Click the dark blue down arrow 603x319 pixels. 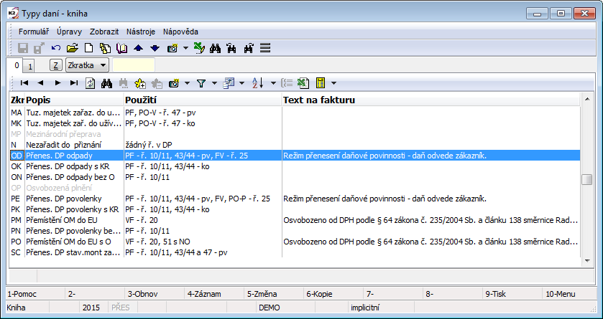pos(155,48)
